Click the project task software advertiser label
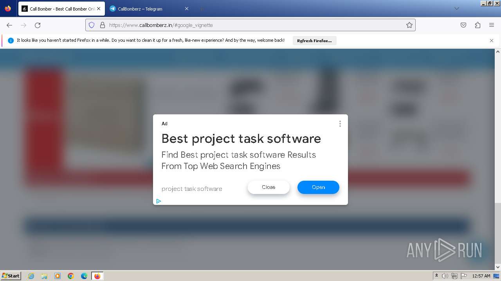 click(x=192, y=189)
